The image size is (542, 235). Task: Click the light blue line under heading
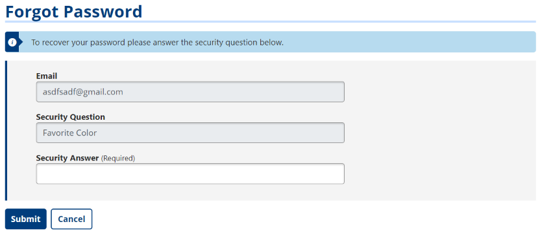click(270, 22)
